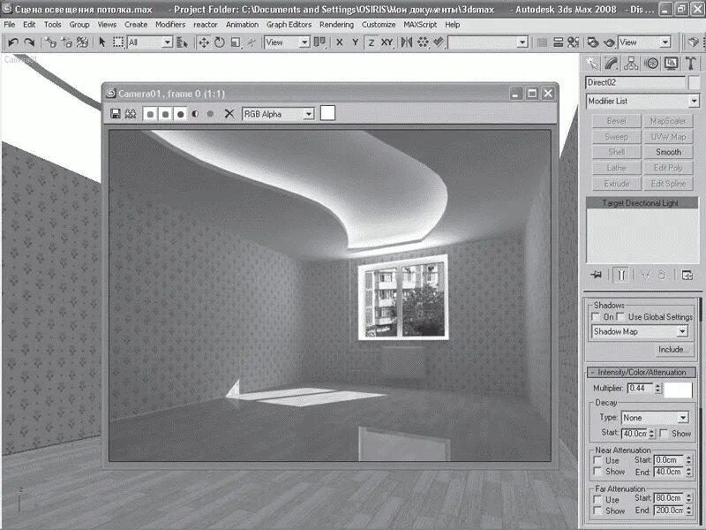
Task: Select the Bind to Space Warp tool
Action: (82, 42)
